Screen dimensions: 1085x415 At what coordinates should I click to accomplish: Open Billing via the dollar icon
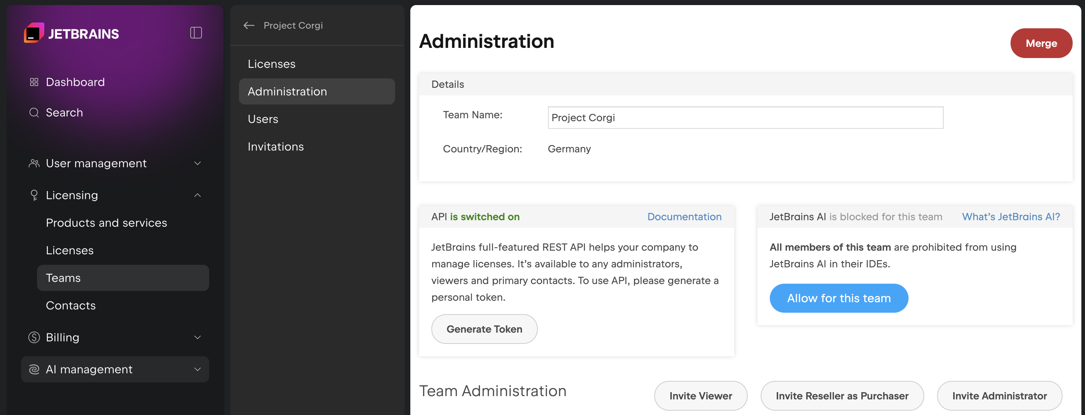(x=34, y=337)
